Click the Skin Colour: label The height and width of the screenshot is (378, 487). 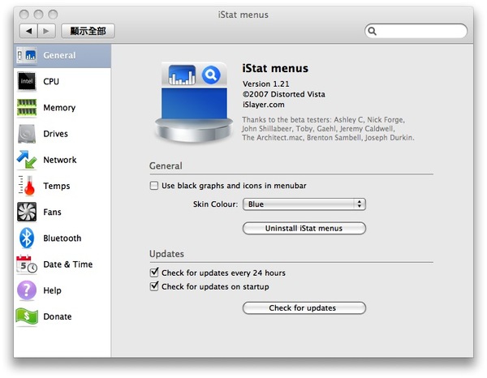pos(215,204)
